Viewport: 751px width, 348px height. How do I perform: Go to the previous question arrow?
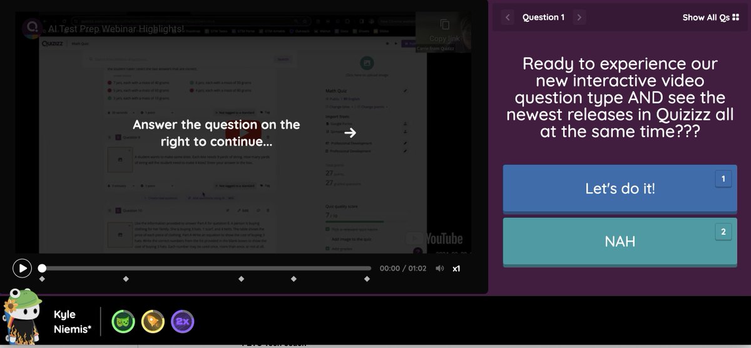point(508,18)
